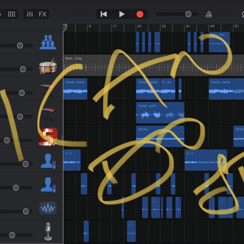Viewport: 244px width, 244px height.
Task: Click the playhead handle at bar 1
Action: pyautogui.click(x=65, y=27)
